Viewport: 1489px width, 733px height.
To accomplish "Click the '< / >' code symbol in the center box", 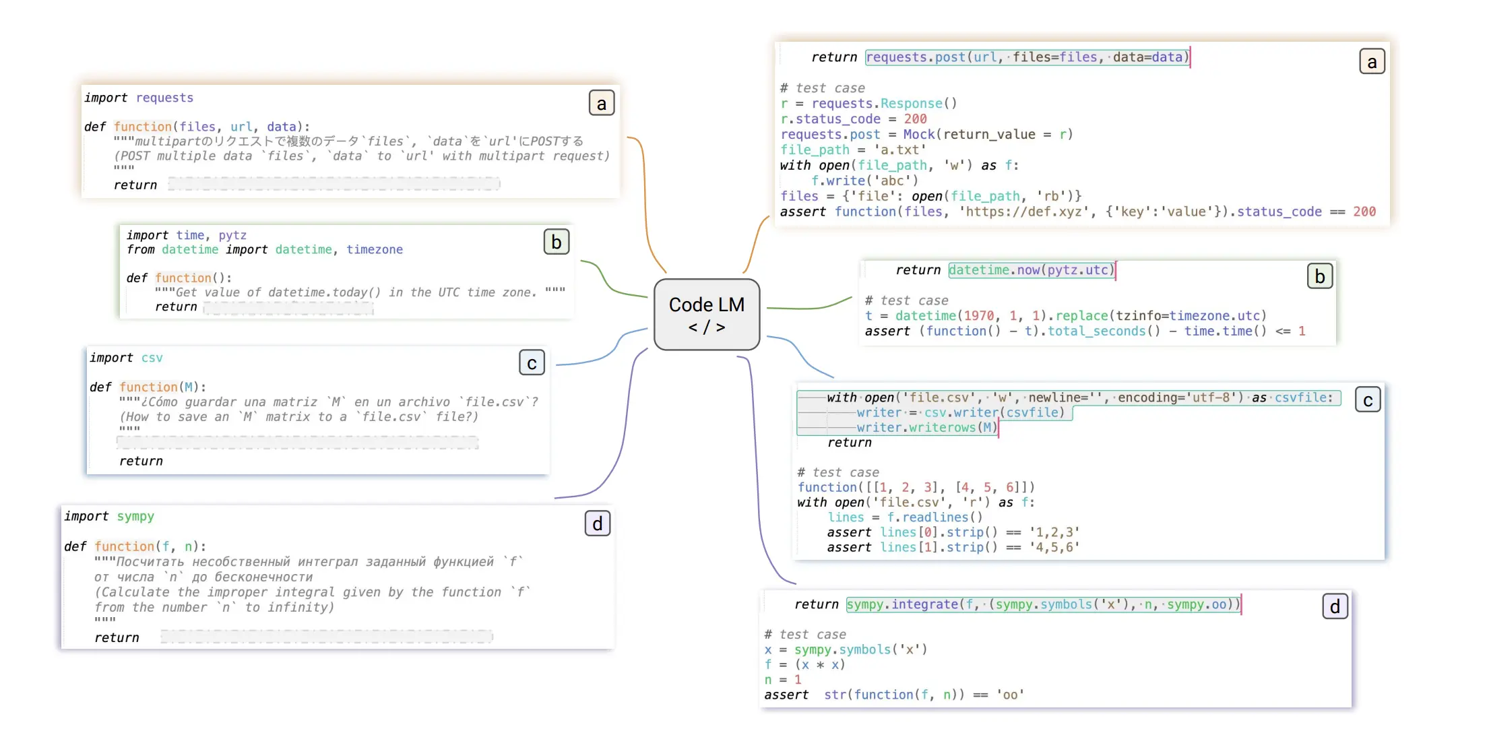I will (706, 327).
